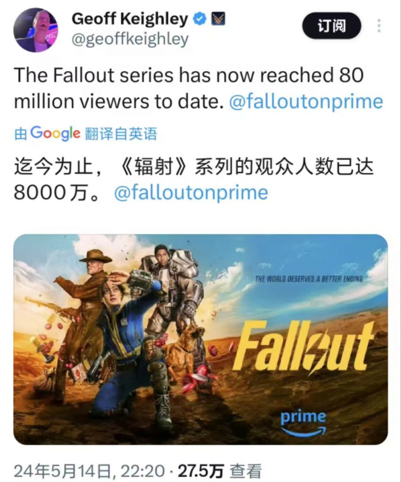401x482 pixels.
Task: Click the 翻译自英语 translation label
Action: coord(121,134)
